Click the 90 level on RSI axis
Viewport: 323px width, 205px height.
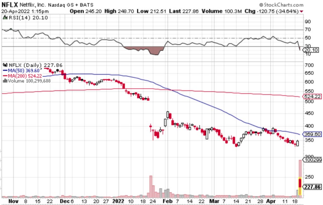tap(308, 22)
